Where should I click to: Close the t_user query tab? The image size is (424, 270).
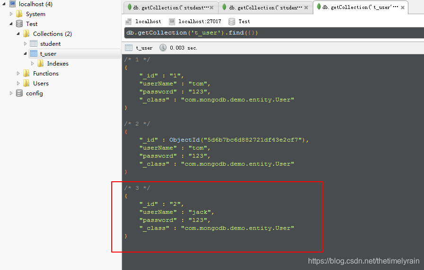pos(403,8)
